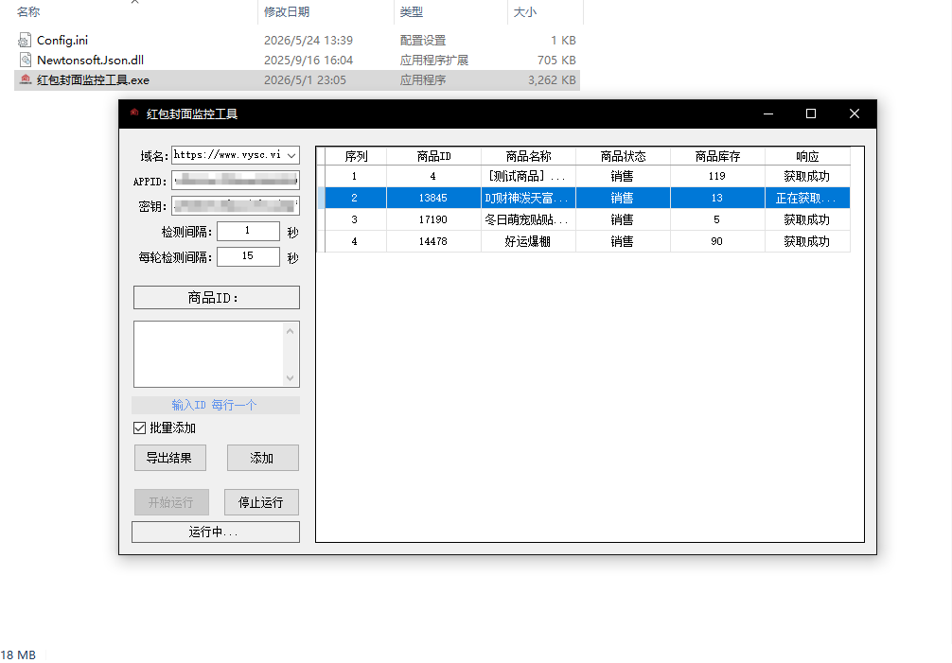Sort files by 修改日期 column header
This screenshot has height=663, width=952.
pos(287,11)
